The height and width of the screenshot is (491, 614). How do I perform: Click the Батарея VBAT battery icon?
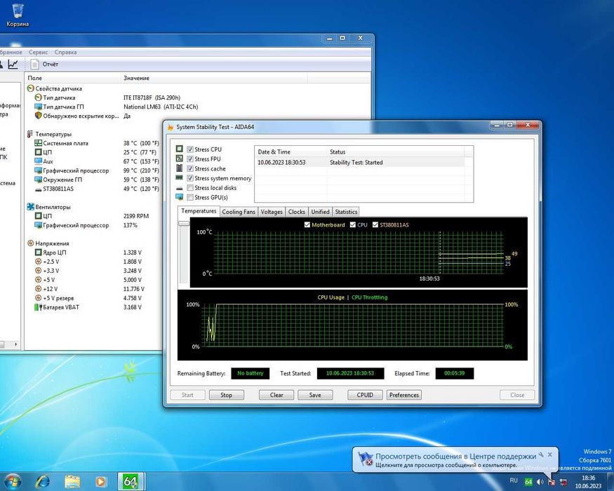point(38,307)
